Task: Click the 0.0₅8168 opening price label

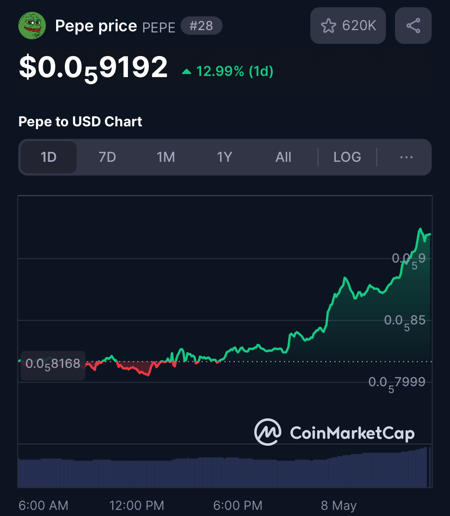Action: (53, 365)
